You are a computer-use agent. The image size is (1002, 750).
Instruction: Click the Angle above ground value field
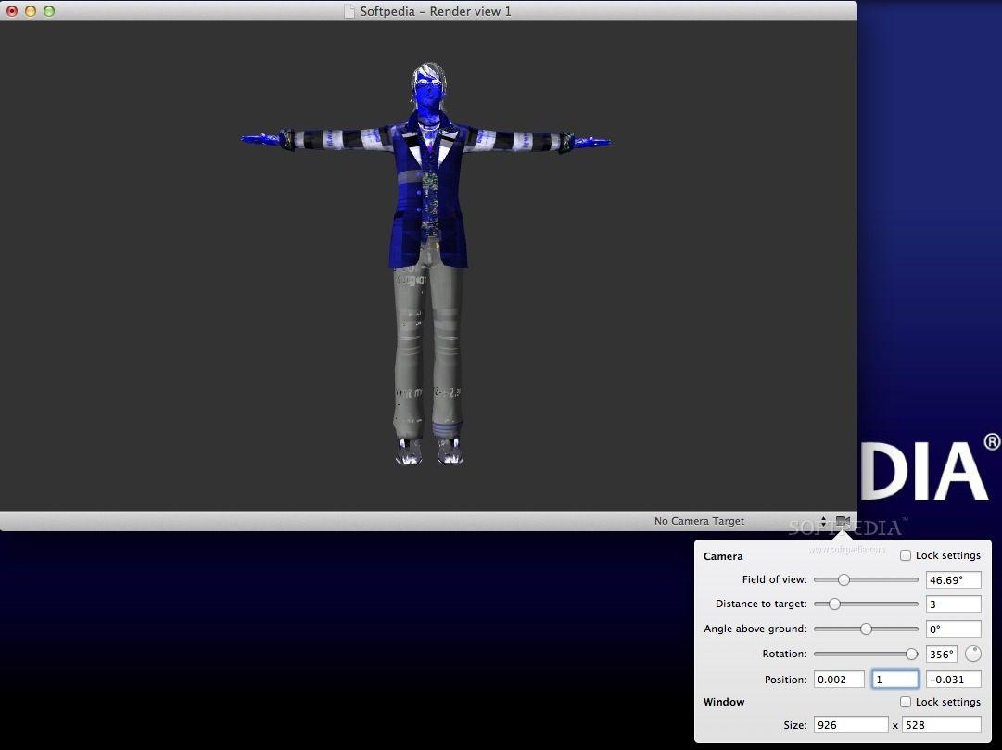954,629
